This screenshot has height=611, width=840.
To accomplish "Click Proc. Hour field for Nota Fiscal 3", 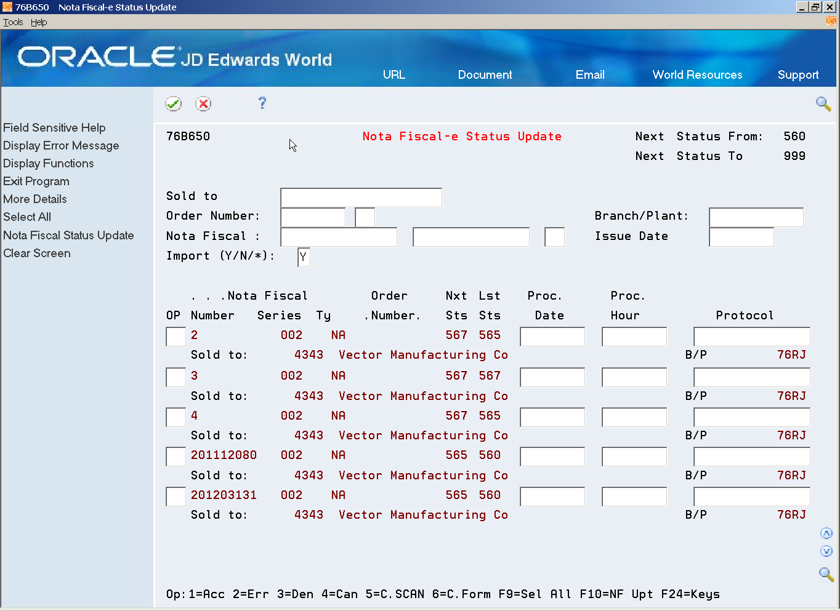I will point(634,377).
